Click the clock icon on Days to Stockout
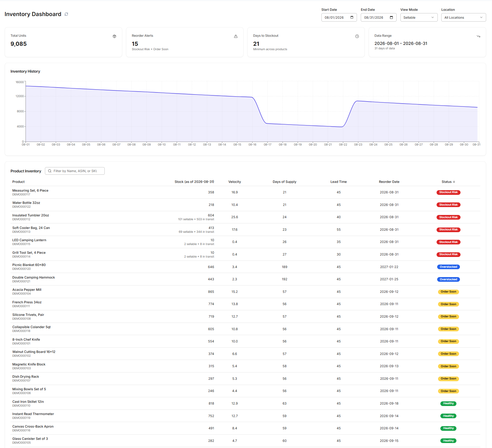Viewport: 492px width, 448px height. (x=357, y=36)
